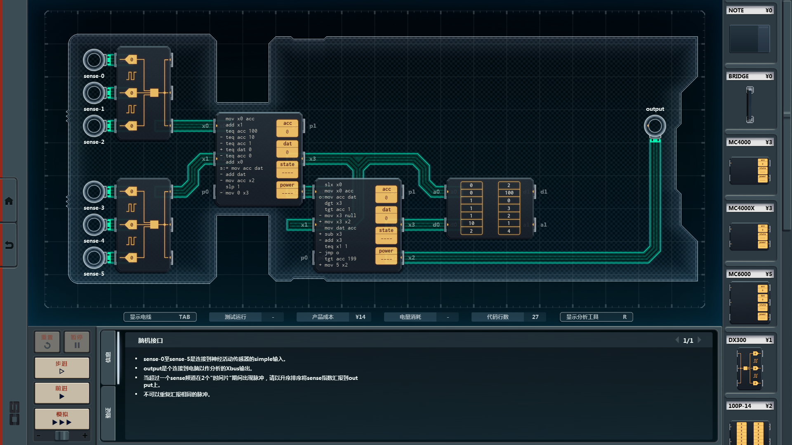This screenshot has width=792, height=445.
Task: Click the 步进 step button
Action: pyautogui.click(x=62, y=368)
